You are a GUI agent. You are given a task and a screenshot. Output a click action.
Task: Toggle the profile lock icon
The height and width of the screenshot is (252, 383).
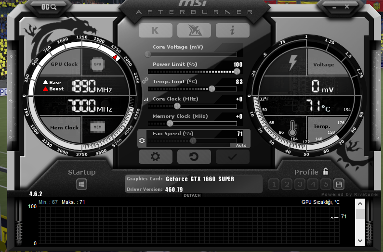click(326, 171)
